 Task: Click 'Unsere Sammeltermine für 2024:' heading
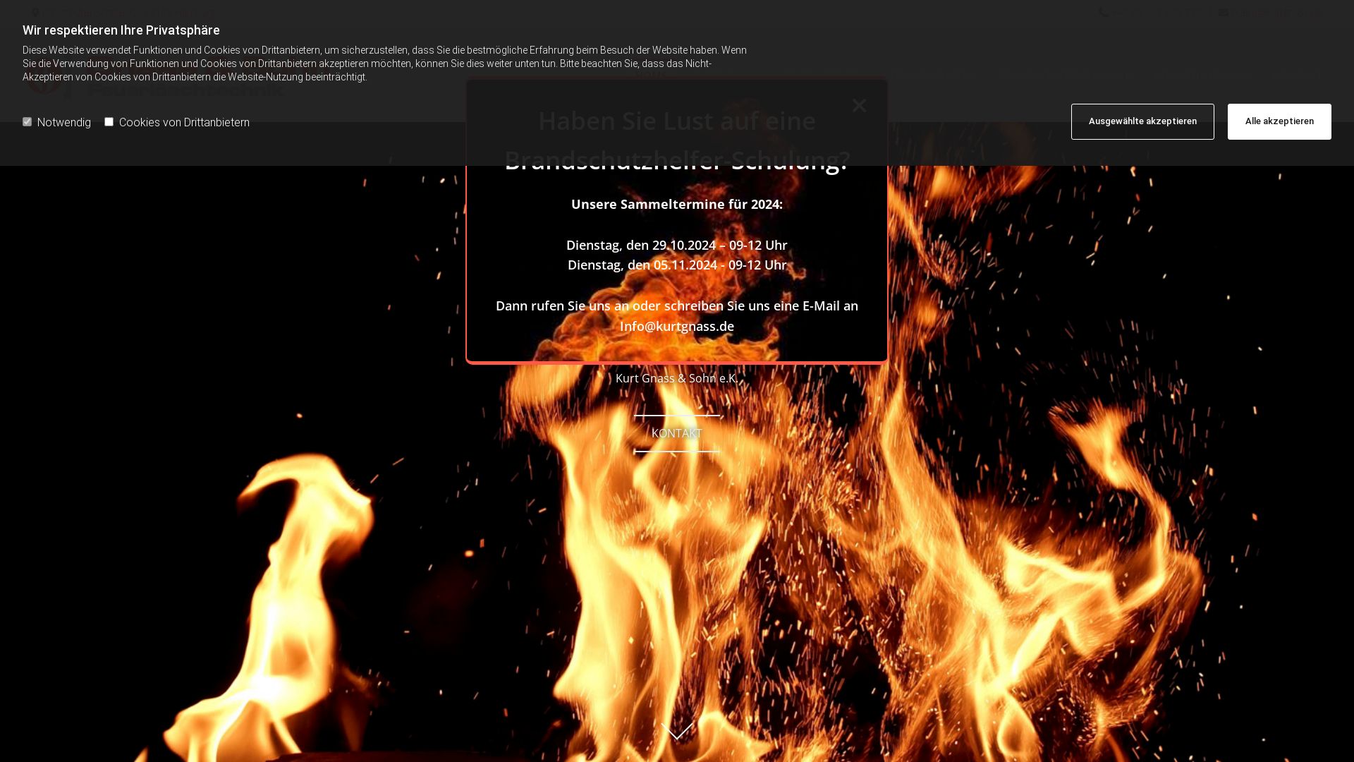[x=677, y=204]
